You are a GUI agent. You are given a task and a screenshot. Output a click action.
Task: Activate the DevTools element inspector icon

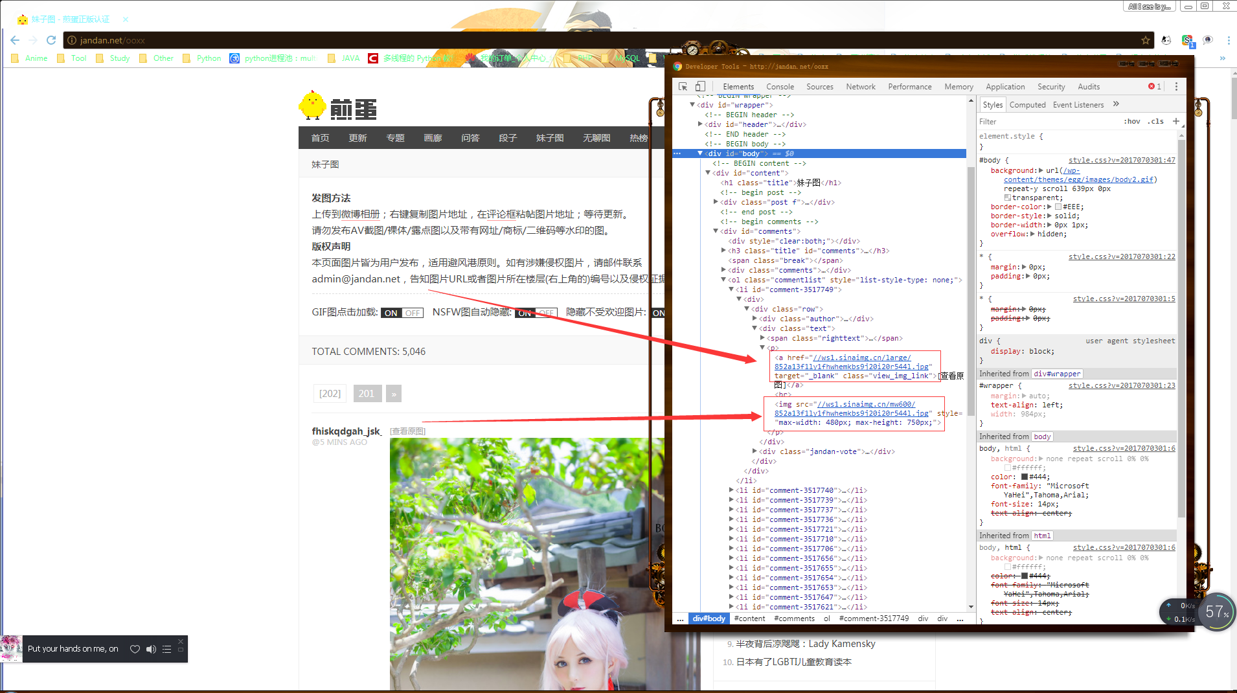[x=683, y=86]
